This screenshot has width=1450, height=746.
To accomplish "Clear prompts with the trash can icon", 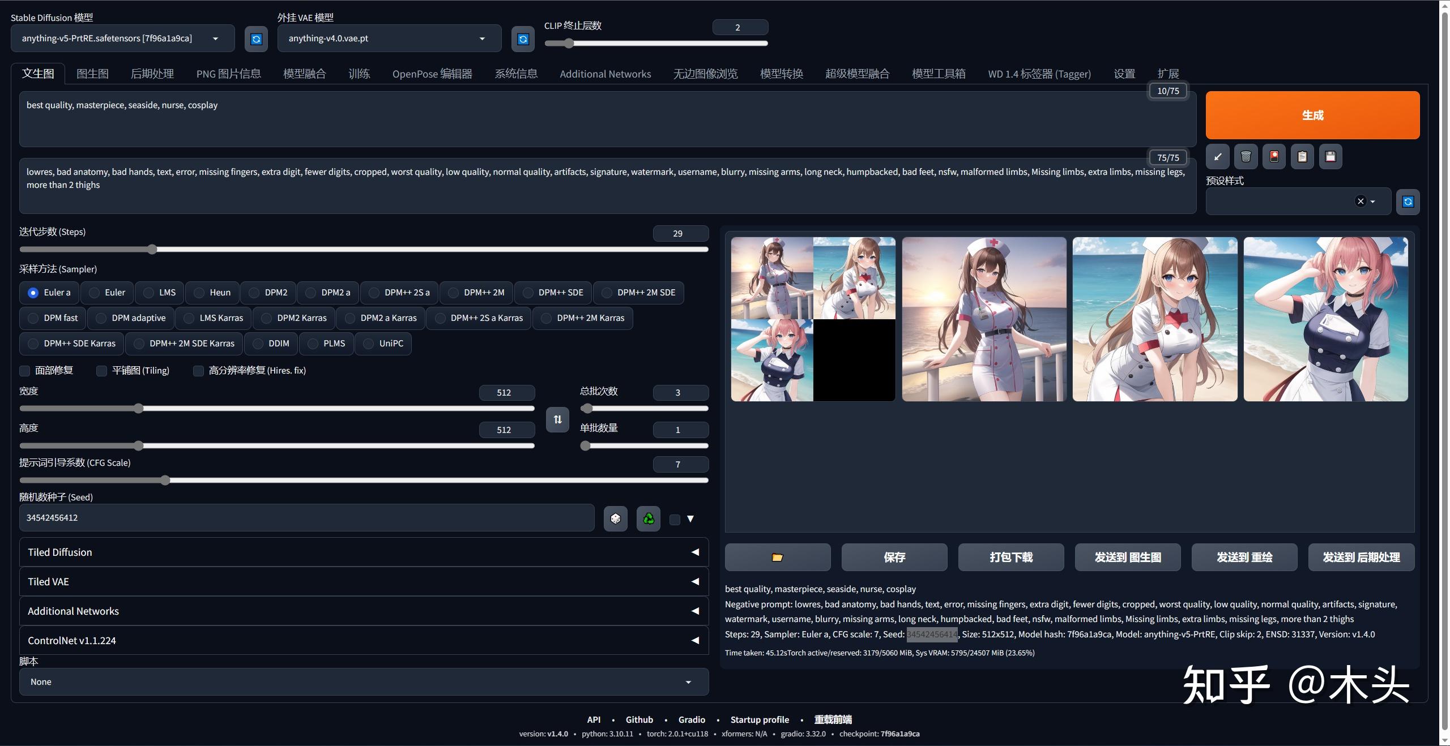I will (x=1246, y=157).
